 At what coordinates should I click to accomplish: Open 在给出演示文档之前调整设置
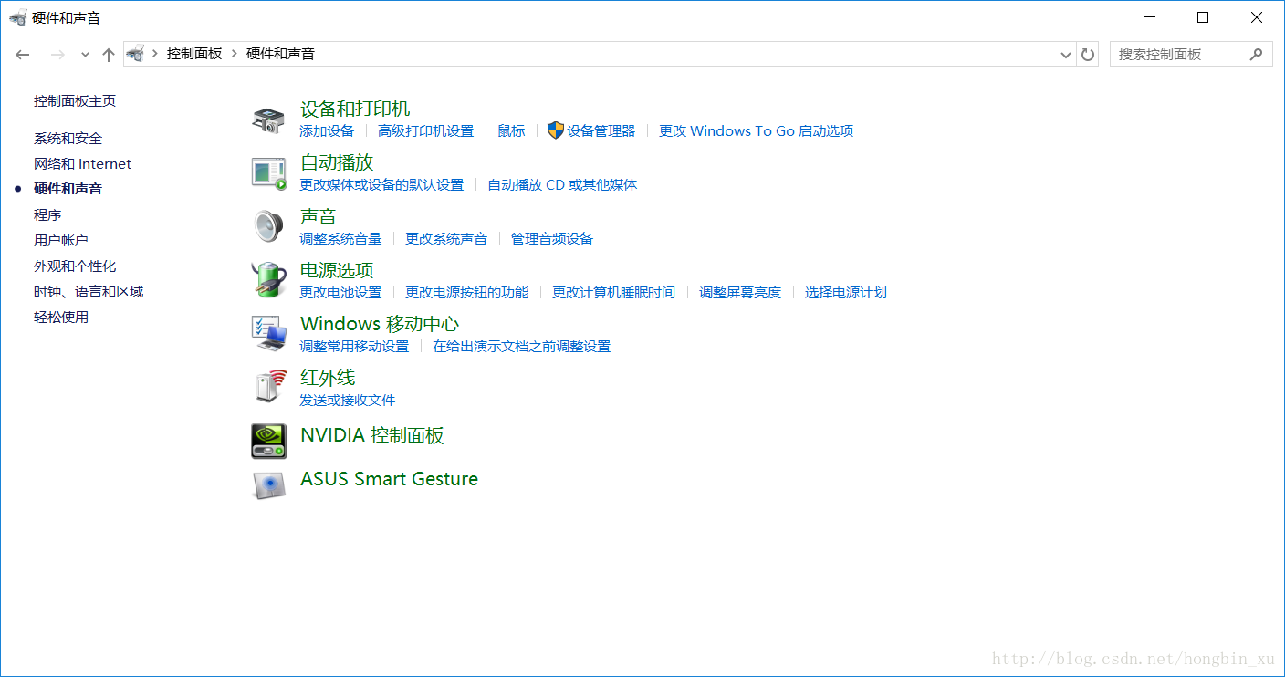(522, 347)
